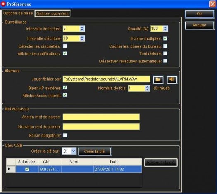Increase Nombre de fois value
217x194 pixels.
point(148,87)
